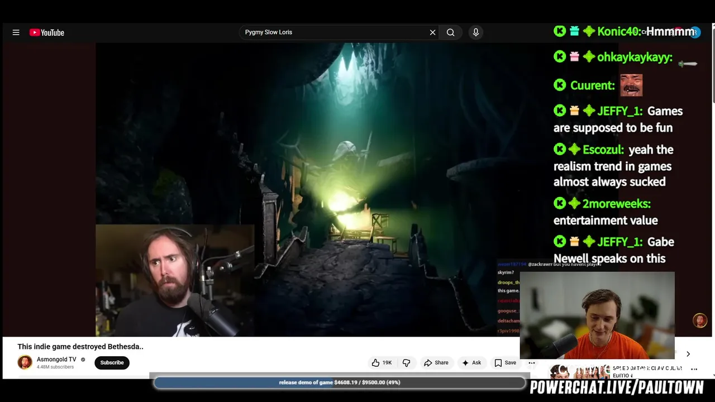Click the gift badge before Gabe Newell message
Image resolution: width=715 pixels, height=402 pixels.
pyautogui.click(x=574, y=241)
